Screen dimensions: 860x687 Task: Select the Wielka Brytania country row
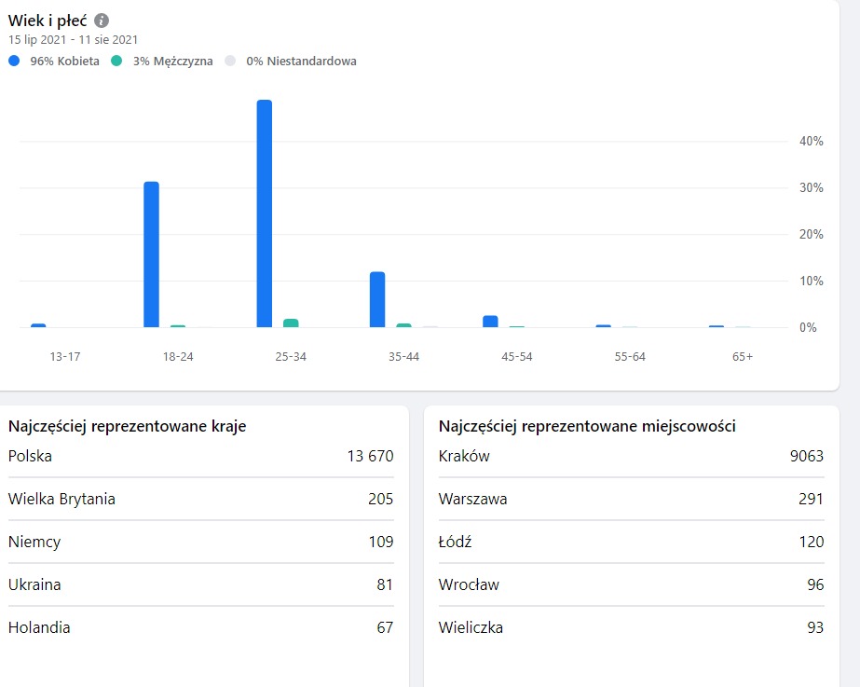200,499
